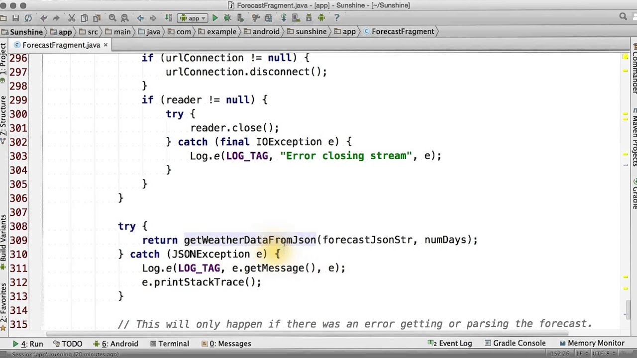Close the ForecastFragment.java tab

pyautogui.click(x=106, y=45)
